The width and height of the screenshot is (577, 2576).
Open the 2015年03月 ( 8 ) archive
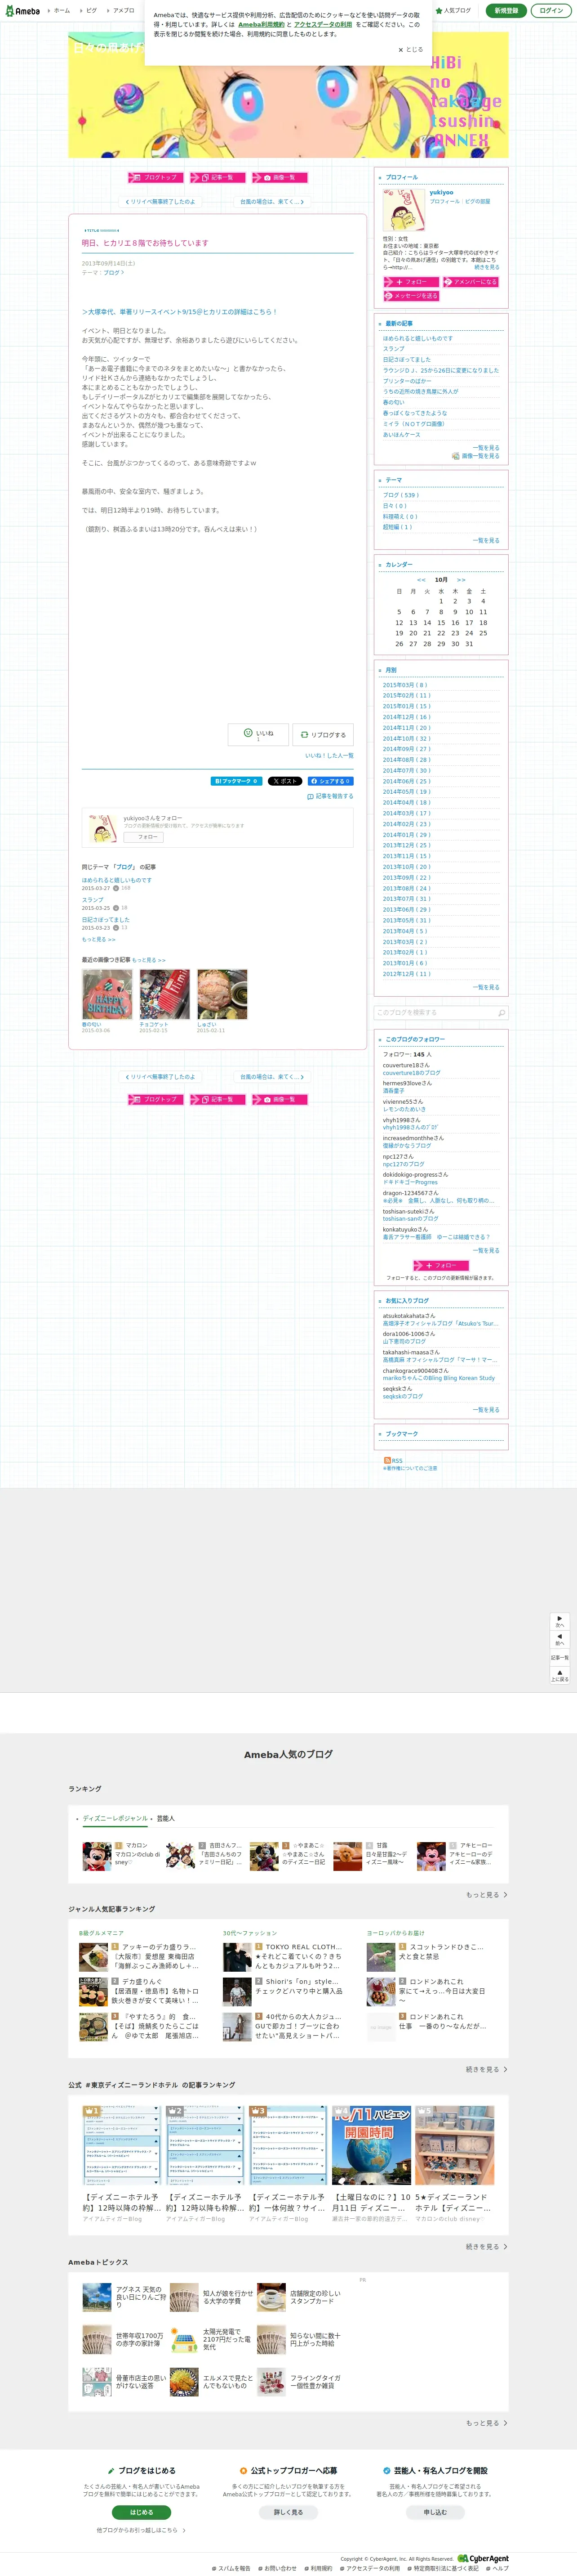(x=404, y=685)
